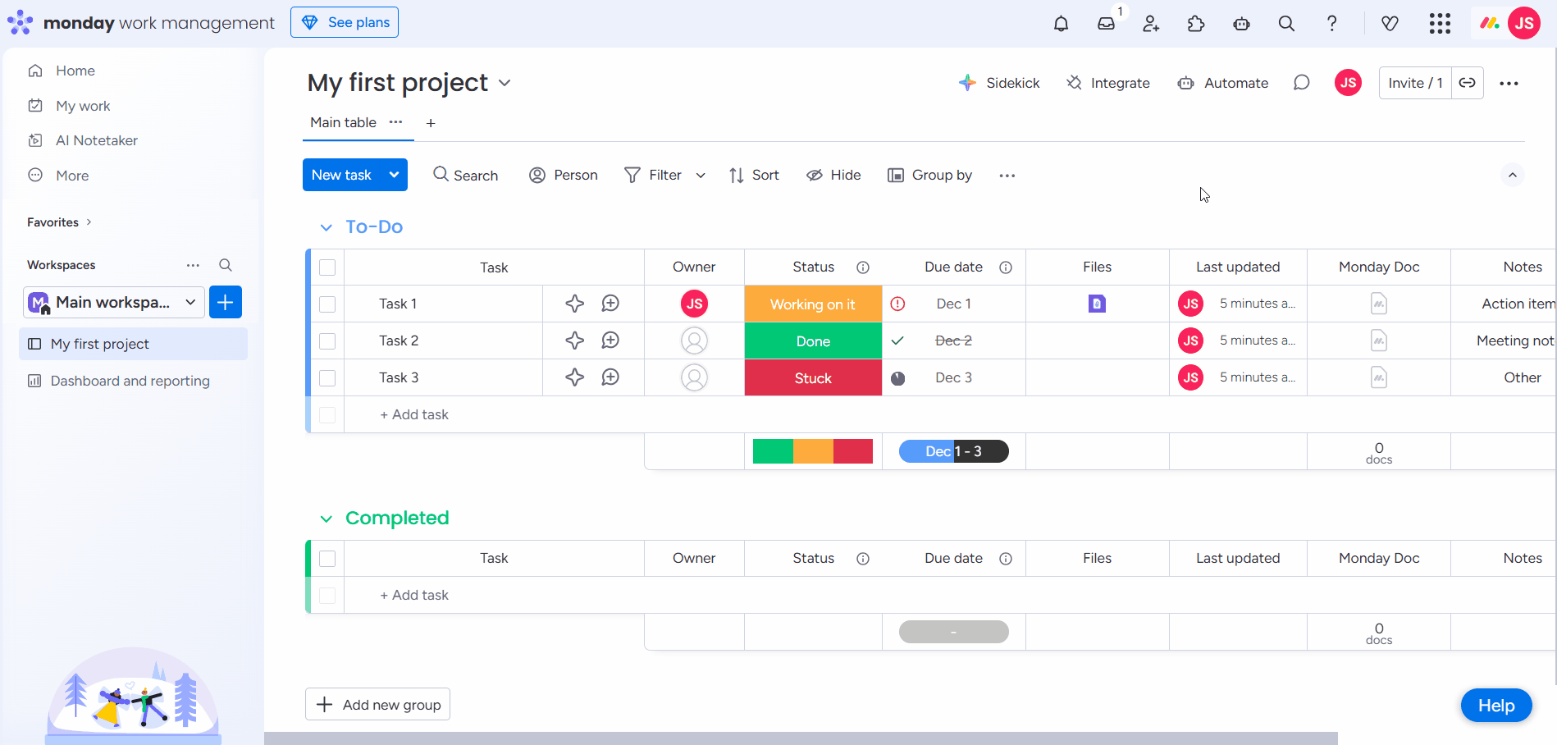Click Add task row in Completed
Screen dimensions: 1557x745
click(x=413, y=595)
